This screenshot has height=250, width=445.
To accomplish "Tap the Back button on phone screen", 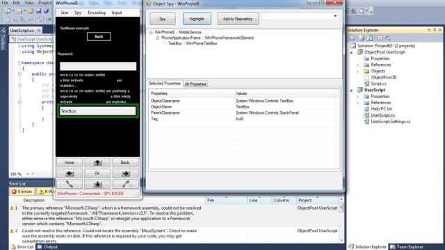I will 99,37.
